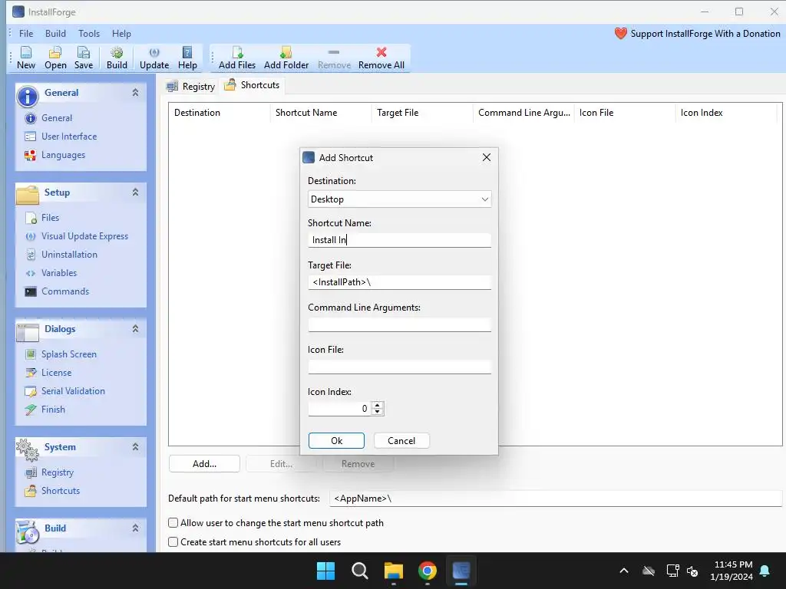Click the Icon Index column header
Screen dimensions: 786x589
[726, 113]
